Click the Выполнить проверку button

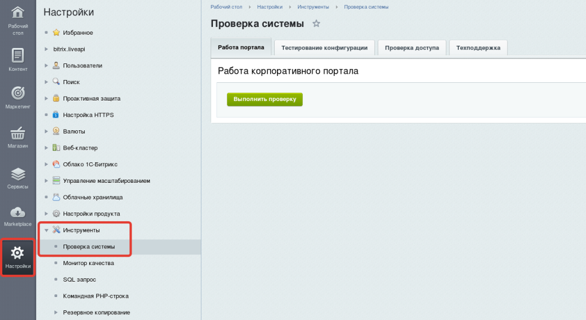point(264,99)
